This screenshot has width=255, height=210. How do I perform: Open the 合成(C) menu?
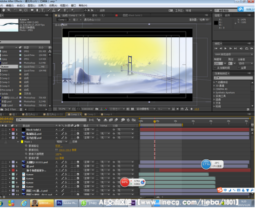coord(21,6)
